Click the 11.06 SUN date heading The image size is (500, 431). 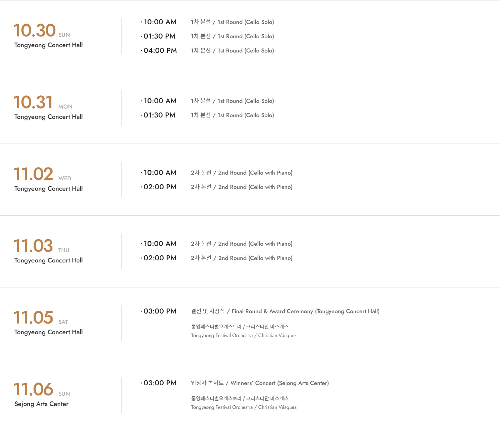point(42,389)
